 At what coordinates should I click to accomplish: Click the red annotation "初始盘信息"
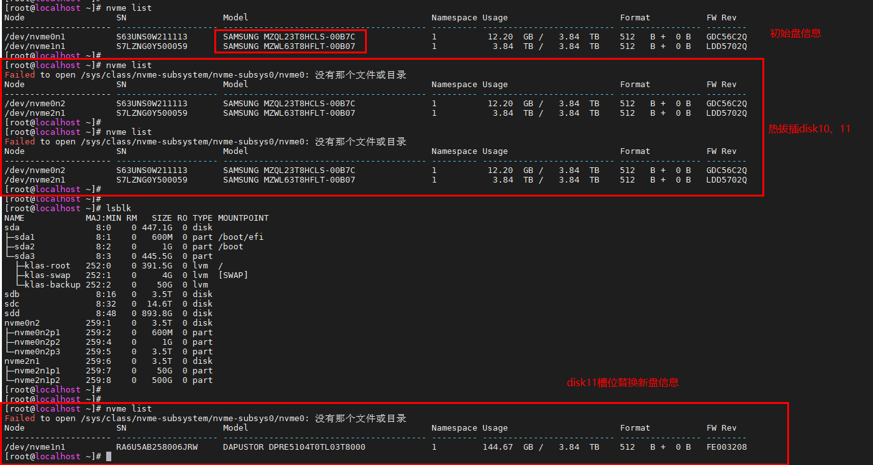point(795,33)
